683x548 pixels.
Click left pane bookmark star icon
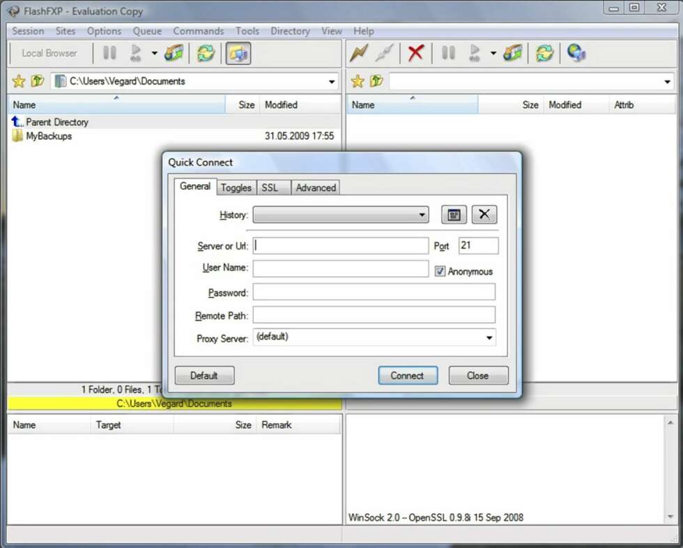pos(19,81)
